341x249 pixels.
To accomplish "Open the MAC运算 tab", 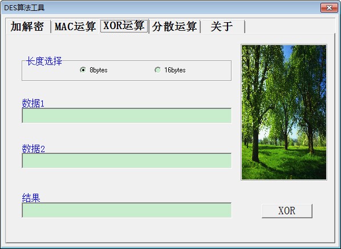I will point(75,27).
